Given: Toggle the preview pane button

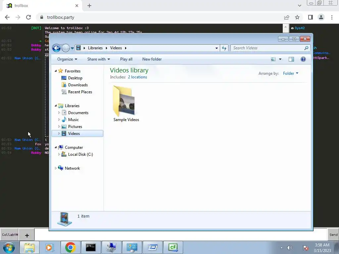Looking at the screenshot, I should (x=291, y=59).
